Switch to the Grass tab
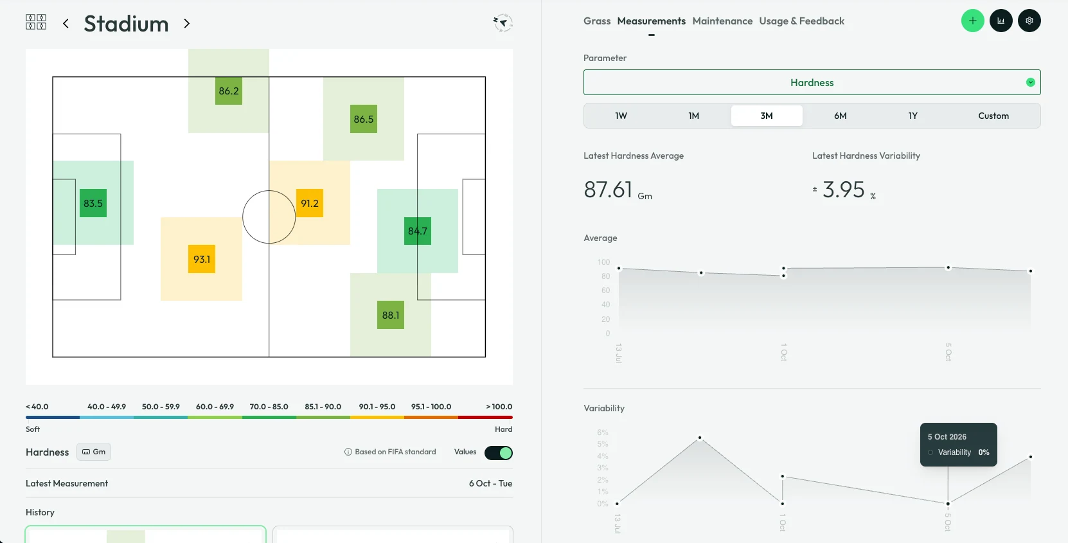1068x543 pixels. point(597,21)
